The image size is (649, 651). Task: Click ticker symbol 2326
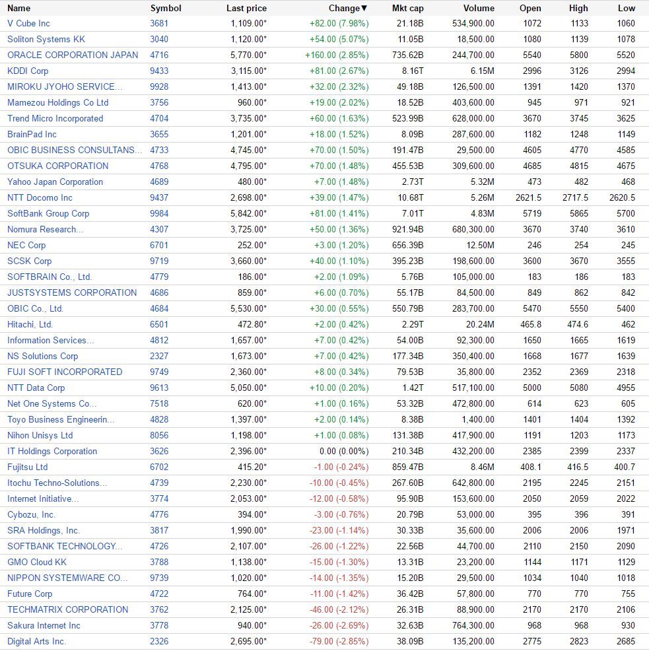[x=159, y=642]
